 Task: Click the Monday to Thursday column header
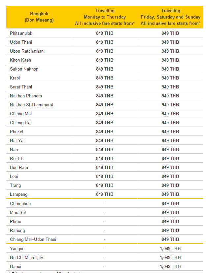click(x=105, y=17)
